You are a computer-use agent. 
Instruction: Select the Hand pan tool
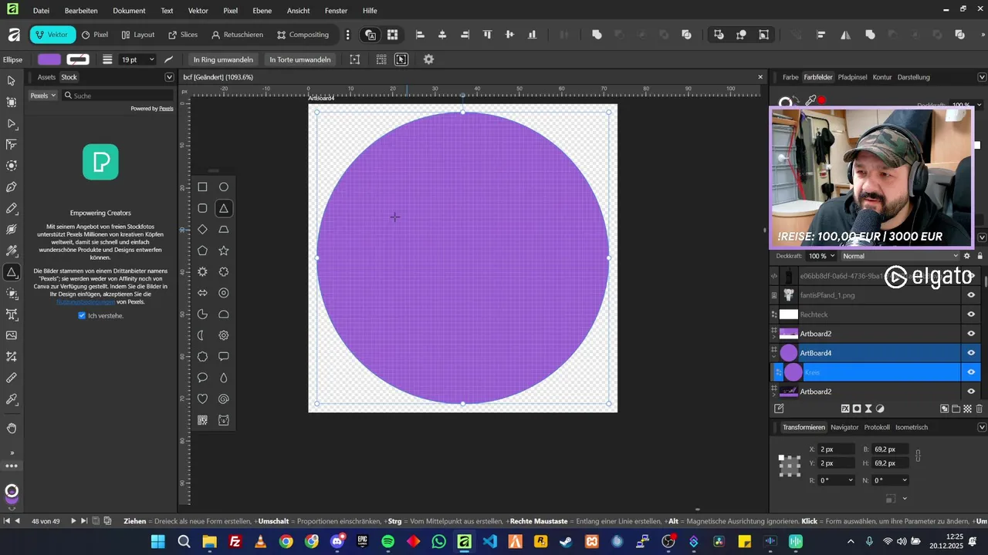pyautogui.click(x=12, y=428)
